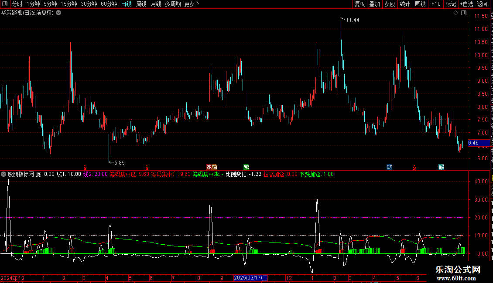Click the 6.46 current price label
This screenshot has width=493, height=283.
(479, 143)
